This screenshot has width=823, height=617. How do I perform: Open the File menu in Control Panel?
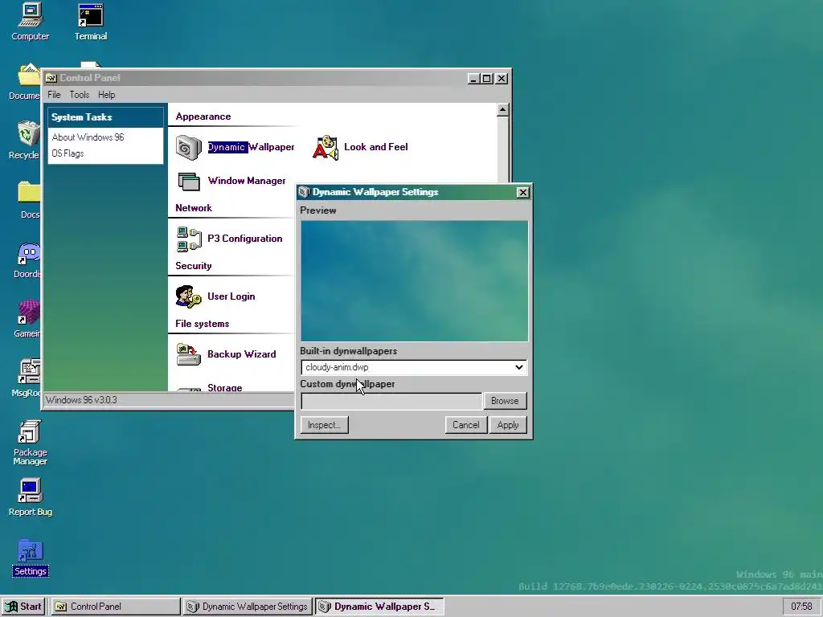click(54, 95)
